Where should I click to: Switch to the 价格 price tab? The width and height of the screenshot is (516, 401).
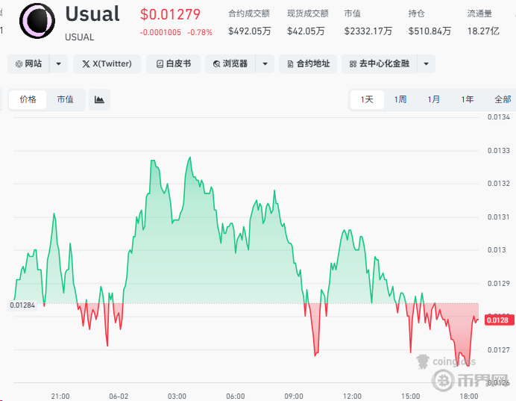pos(28,99)
